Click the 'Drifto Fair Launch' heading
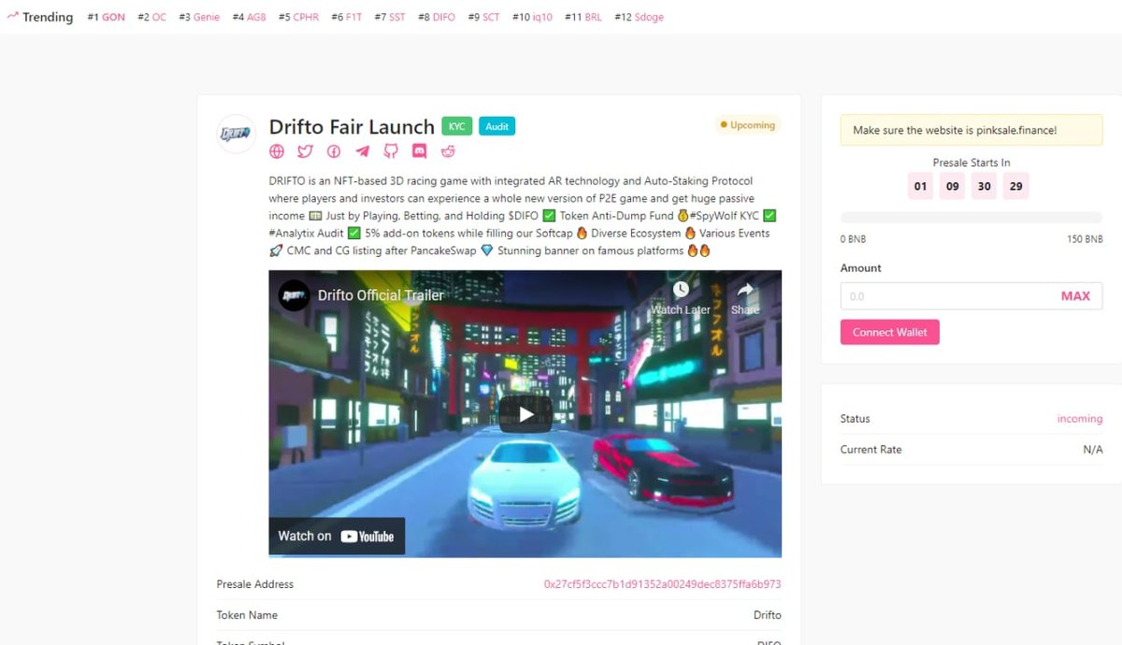The width and height of the screenshot is (1122, 645). pos(352,126)
